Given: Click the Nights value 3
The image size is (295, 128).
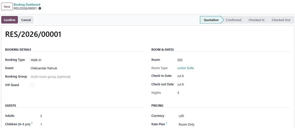Looking at the screenshot, I should pyautogui.click(x=178, y=93).
